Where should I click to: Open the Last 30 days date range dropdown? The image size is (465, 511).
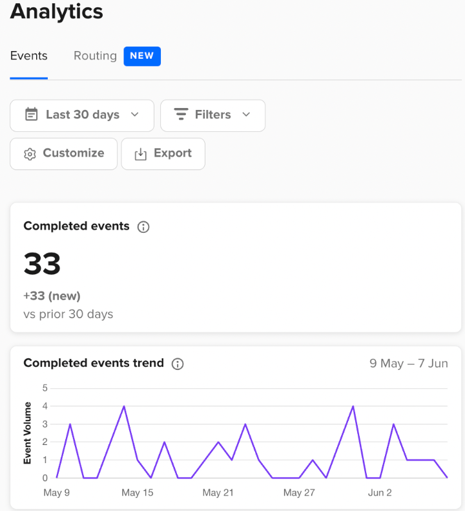pos(81,115)
